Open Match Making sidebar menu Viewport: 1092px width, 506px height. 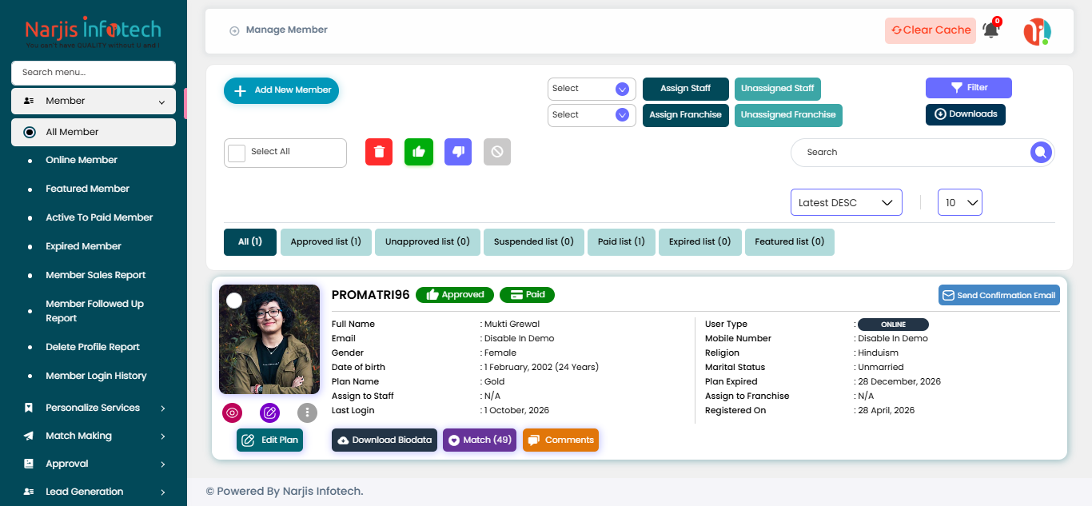click(x=94, y=436)
